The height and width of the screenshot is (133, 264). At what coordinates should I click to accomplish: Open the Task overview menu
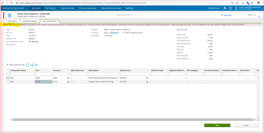click(x=67, y=8)
